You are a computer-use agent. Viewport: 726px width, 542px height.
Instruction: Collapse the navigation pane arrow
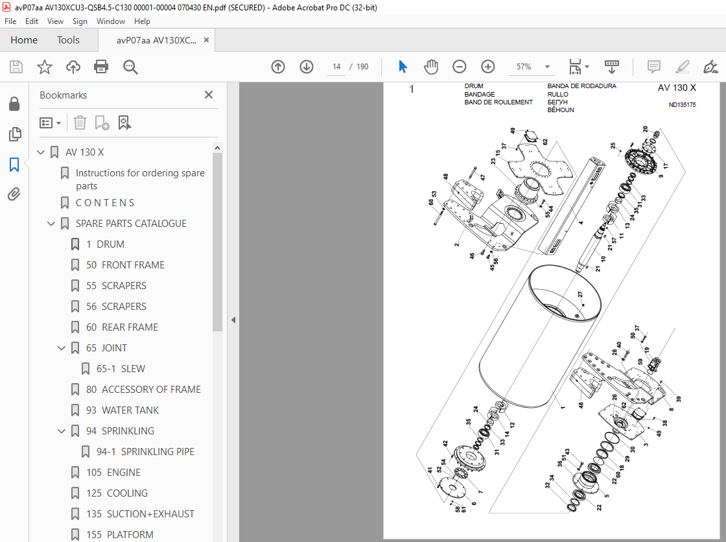(x=233, y=320)
